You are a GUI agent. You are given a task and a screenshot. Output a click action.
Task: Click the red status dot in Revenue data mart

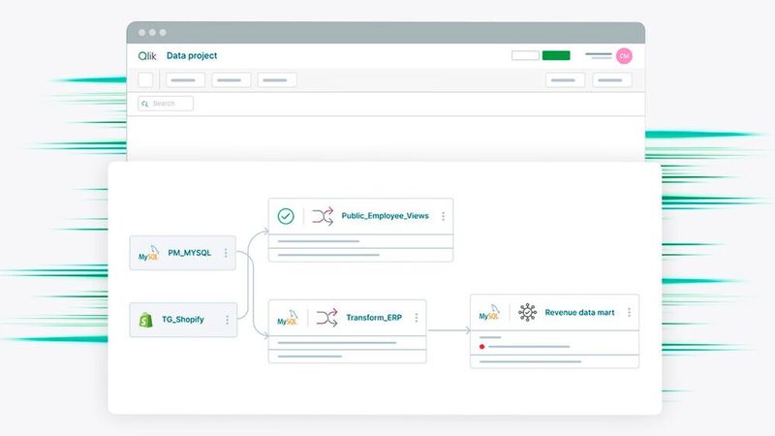click(481, 347)
